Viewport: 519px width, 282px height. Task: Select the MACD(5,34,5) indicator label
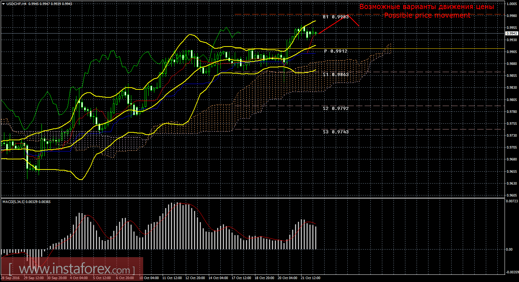(14, 202)
